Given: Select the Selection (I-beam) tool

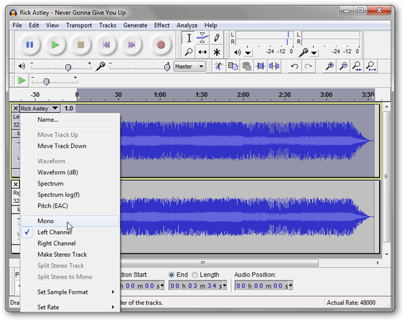Looking at the screenshot, I should pyautogui.click(x=190, y=38).
